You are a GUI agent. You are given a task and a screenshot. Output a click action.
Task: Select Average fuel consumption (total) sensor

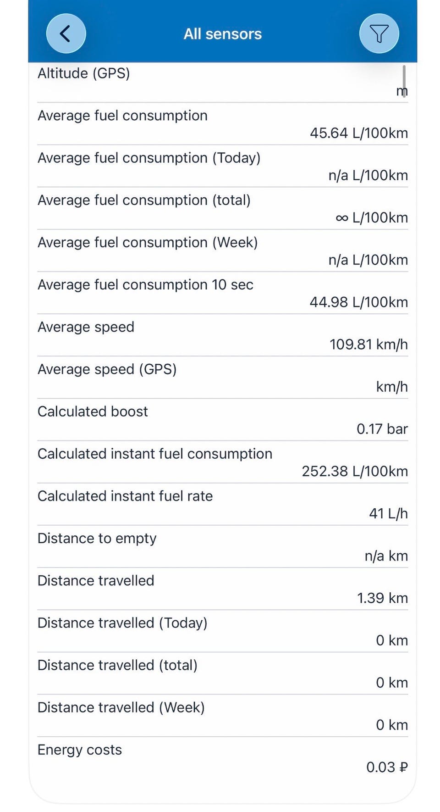[223, 208]
